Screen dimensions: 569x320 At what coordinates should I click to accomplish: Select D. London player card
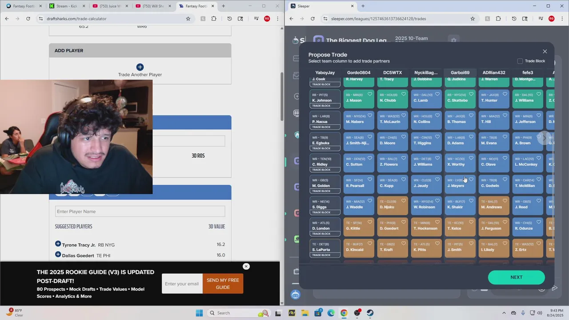[325, 227]
